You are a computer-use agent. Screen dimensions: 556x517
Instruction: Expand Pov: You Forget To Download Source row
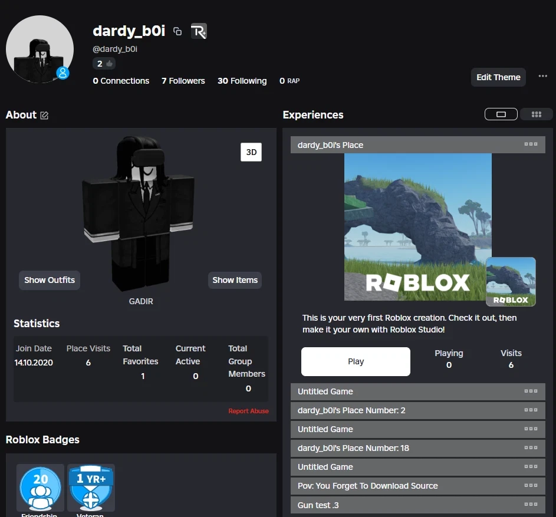[x=417, y=486]
